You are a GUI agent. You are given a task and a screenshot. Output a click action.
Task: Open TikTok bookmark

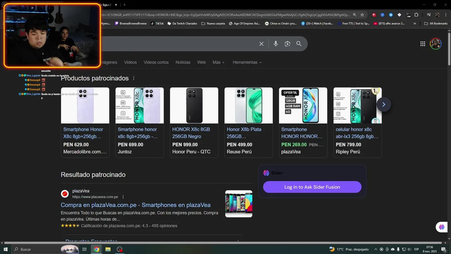157,24
